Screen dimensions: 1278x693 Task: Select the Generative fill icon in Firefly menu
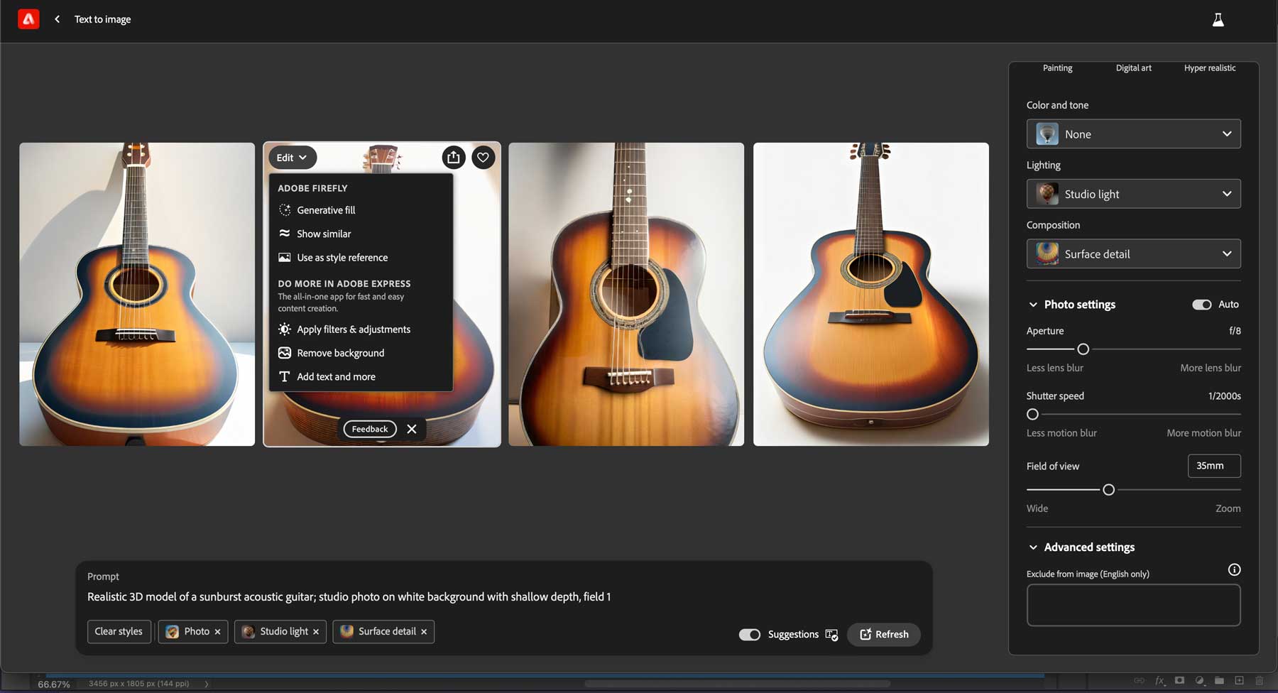click(x=284, y=209)
